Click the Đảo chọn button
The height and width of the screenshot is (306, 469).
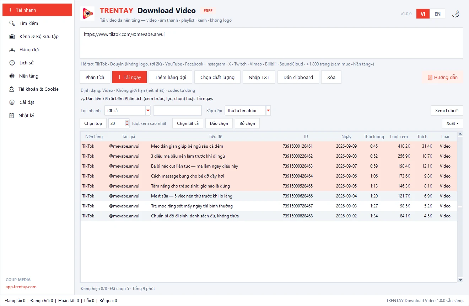(x=219, y=123)
